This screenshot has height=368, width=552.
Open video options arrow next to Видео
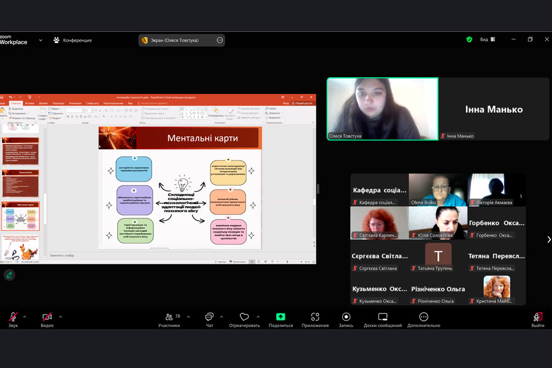pos(61,317)
